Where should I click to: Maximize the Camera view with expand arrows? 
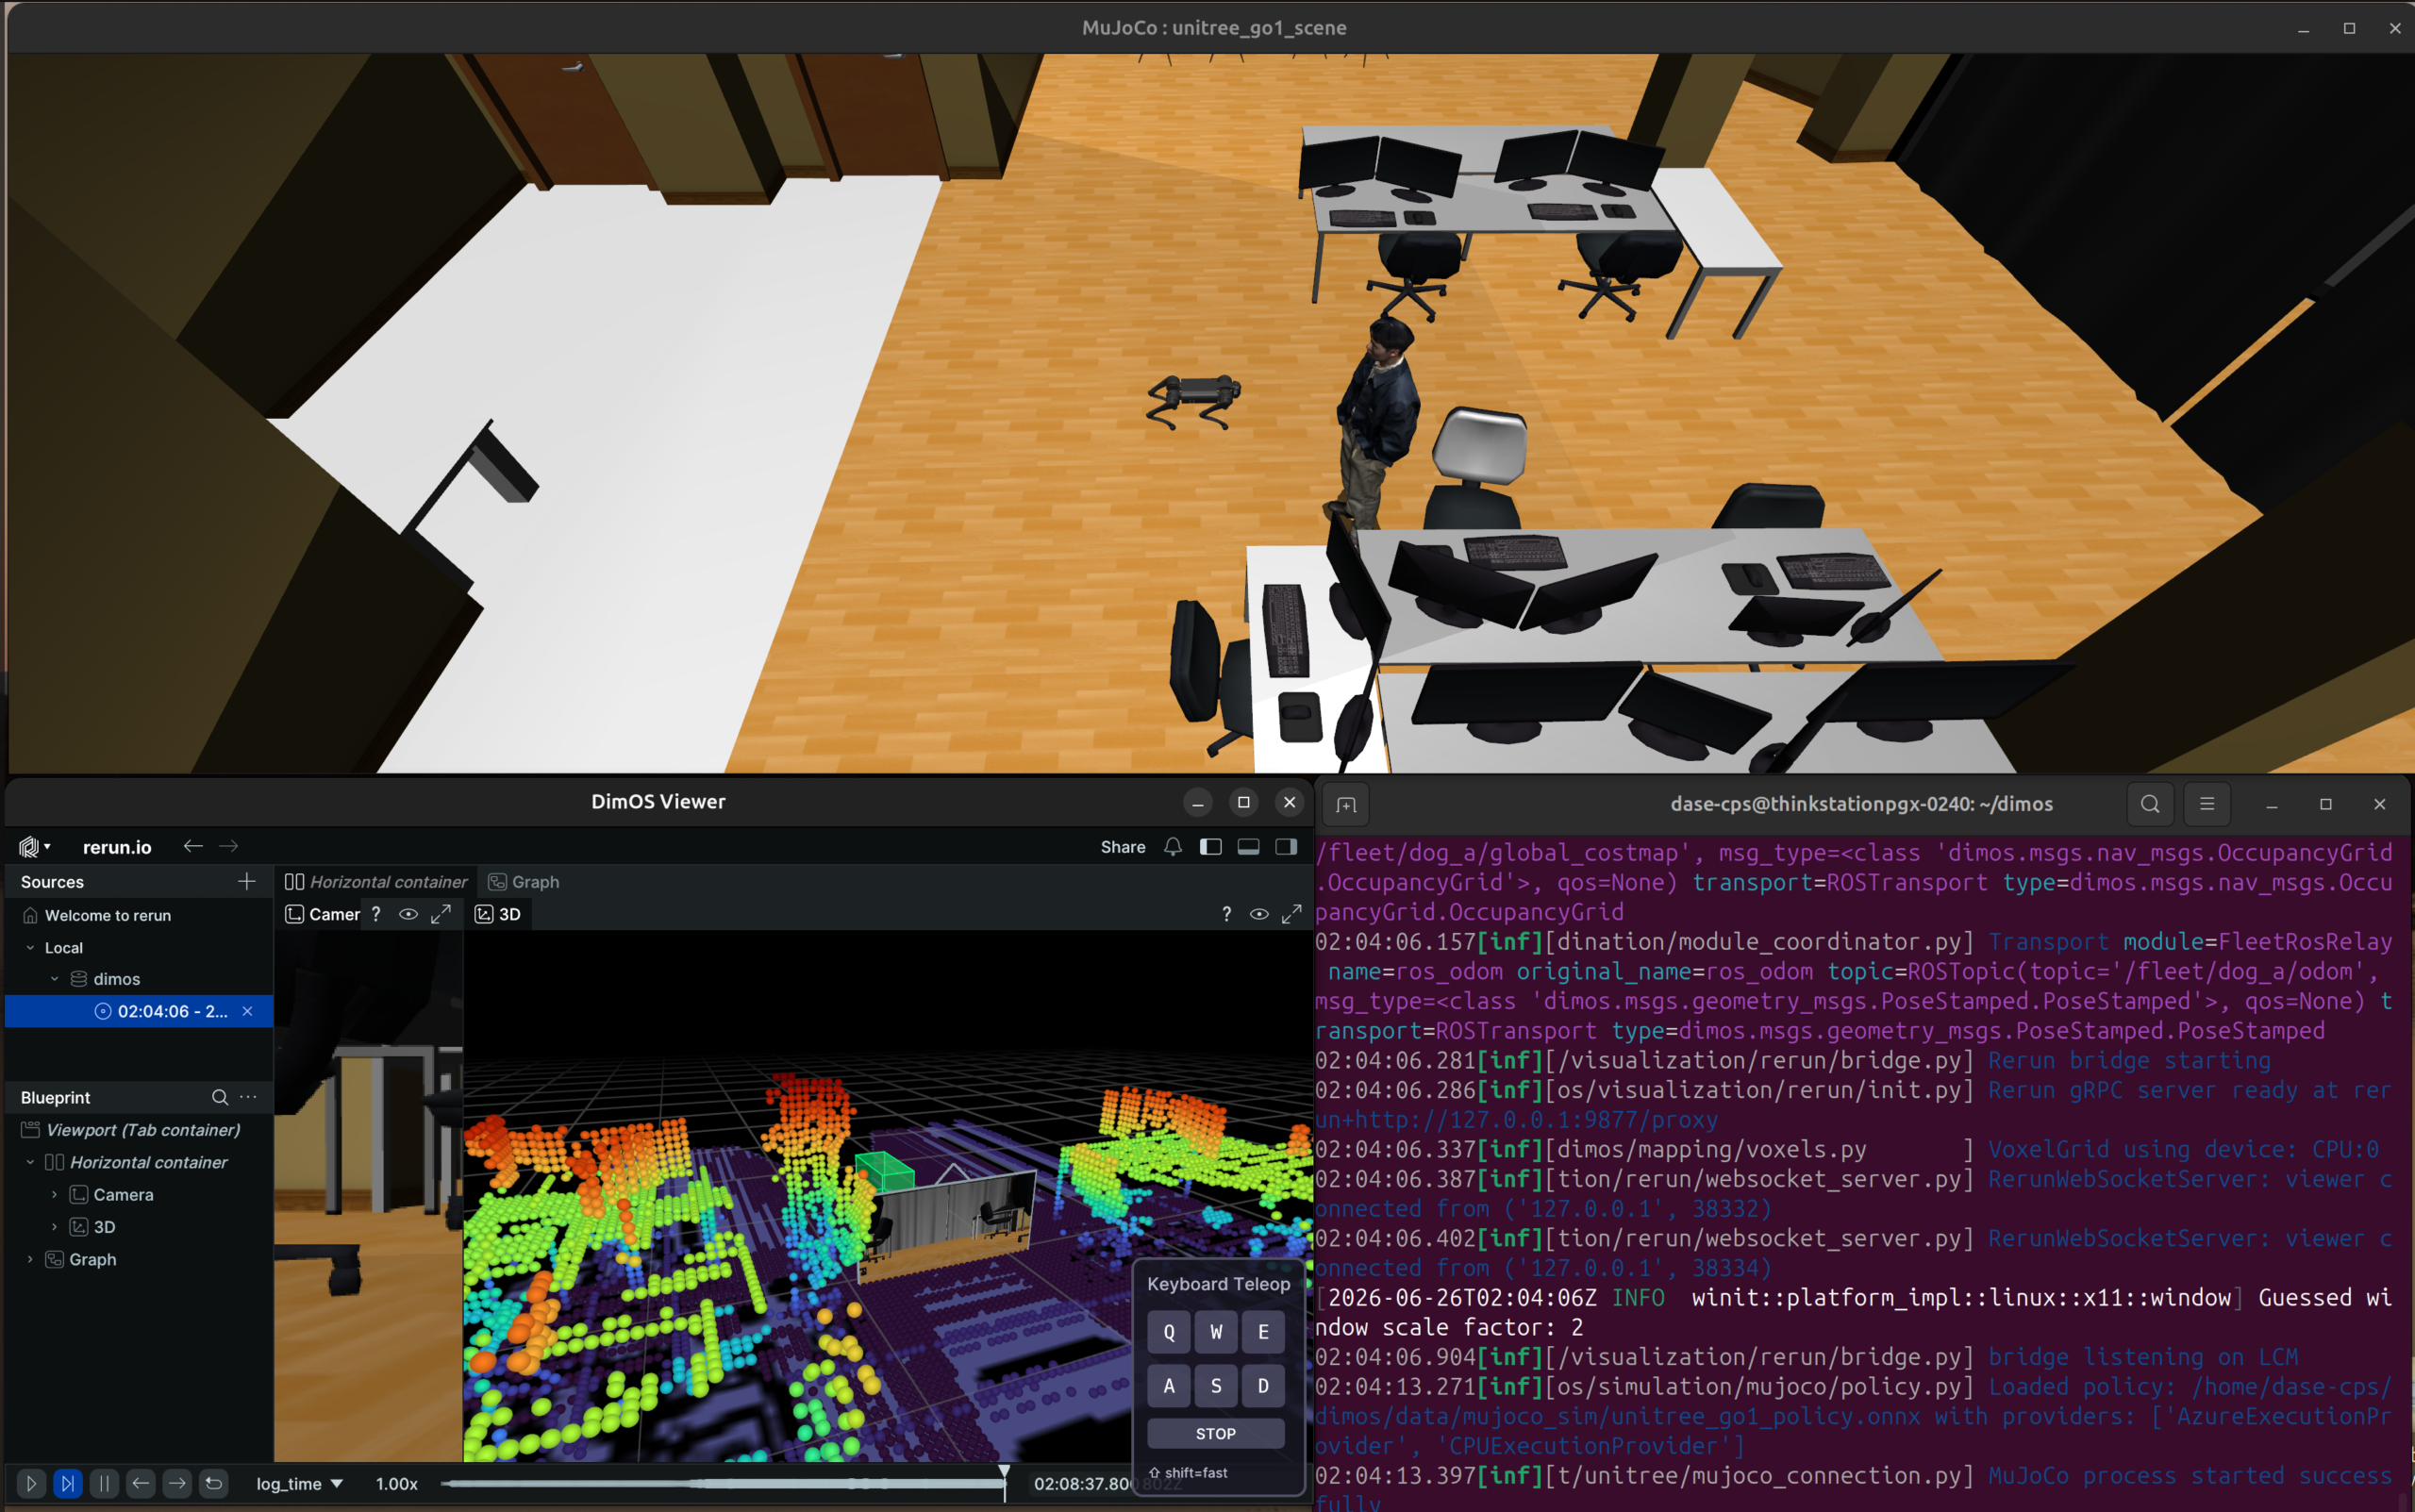tap(441, 914)
